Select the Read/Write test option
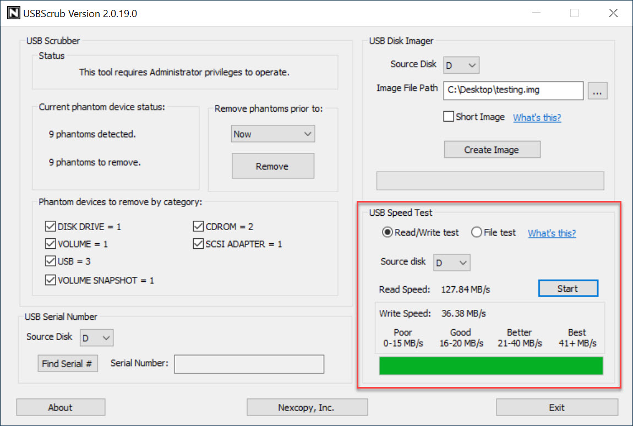This screenshot has width=633, height=426. coord(388,233)
